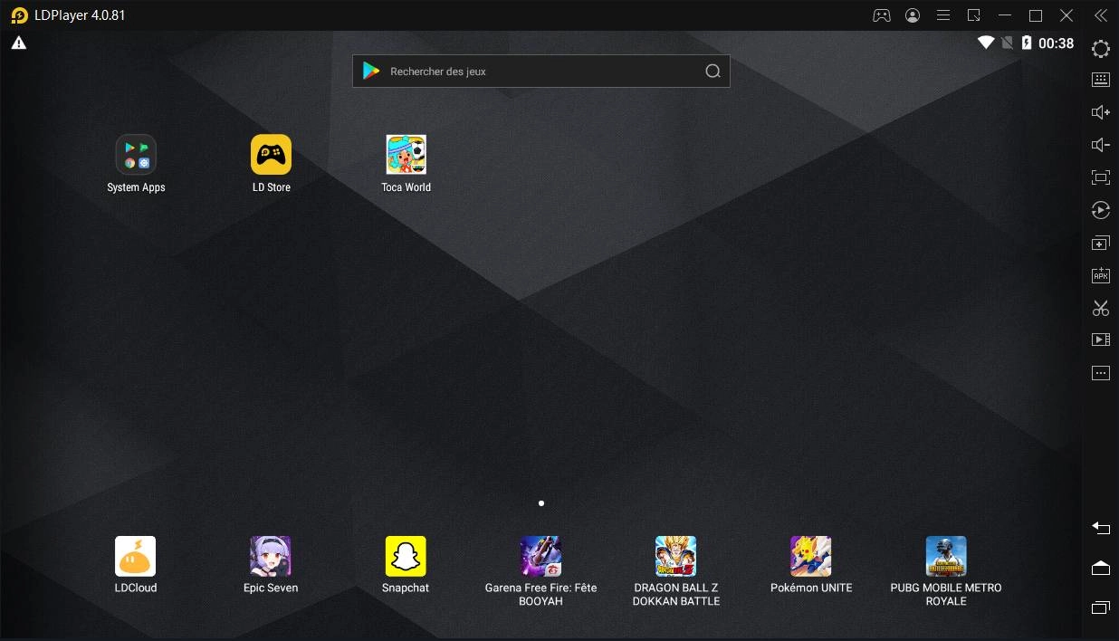Launch PUBG MOBILE METRO ROYALE
Image resolution: width=1119 pixels, height=641 pixels.
pyautogui.click(x=946, y=556)
